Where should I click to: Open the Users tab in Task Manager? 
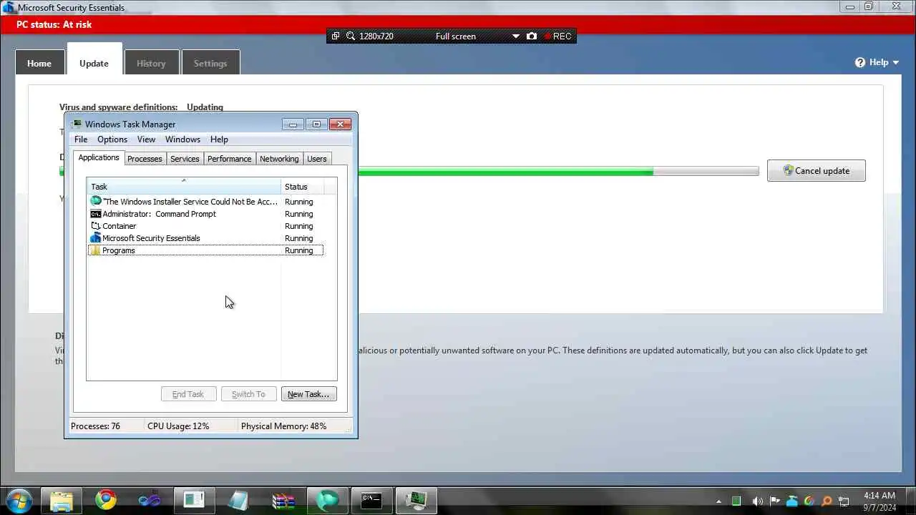click(317, 159)
